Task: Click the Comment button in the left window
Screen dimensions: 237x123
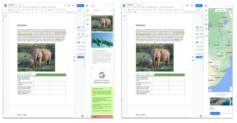Action: click(81, 57)
